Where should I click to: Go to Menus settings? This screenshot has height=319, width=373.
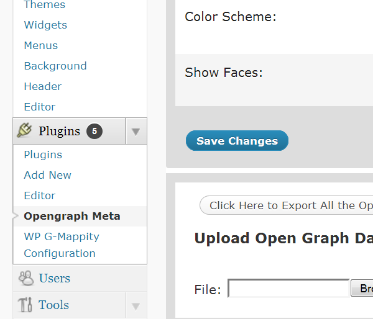[x=40, y=45]
